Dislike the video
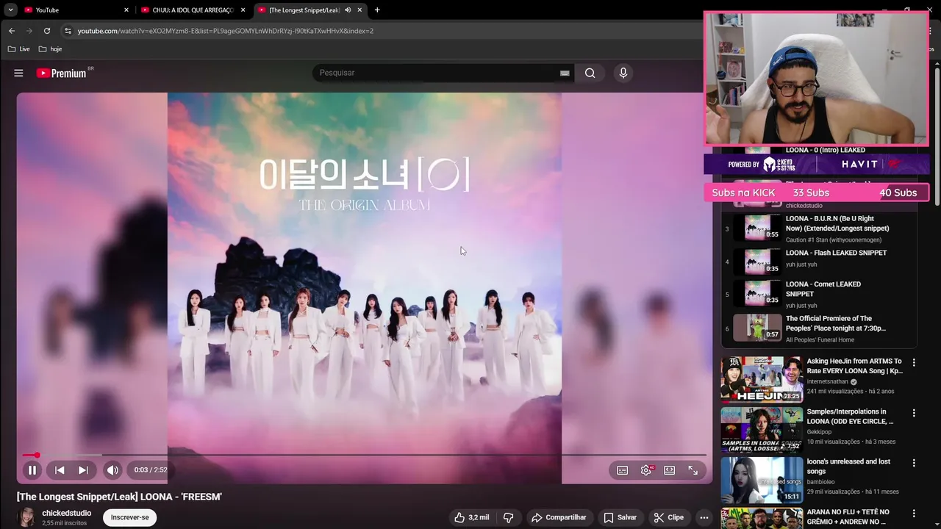 click(508, 517)
